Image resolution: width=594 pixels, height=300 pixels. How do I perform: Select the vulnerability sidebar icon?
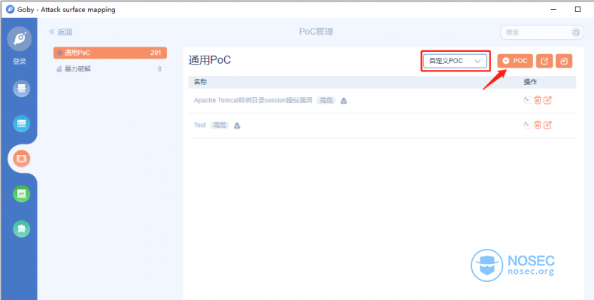click(22, 159)
